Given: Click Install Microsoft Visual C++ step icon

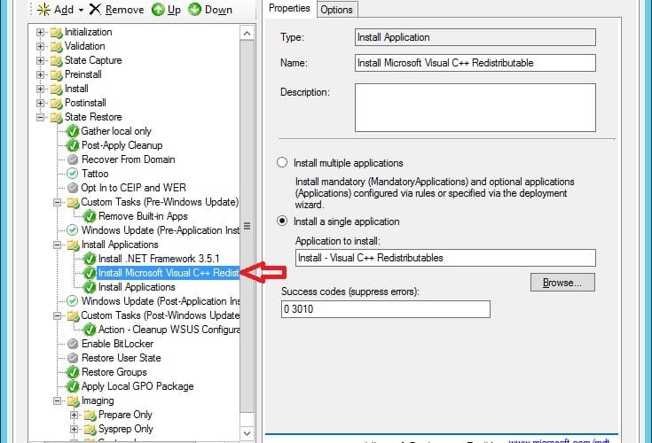Looking at the screenshot, I should point(90,273).
